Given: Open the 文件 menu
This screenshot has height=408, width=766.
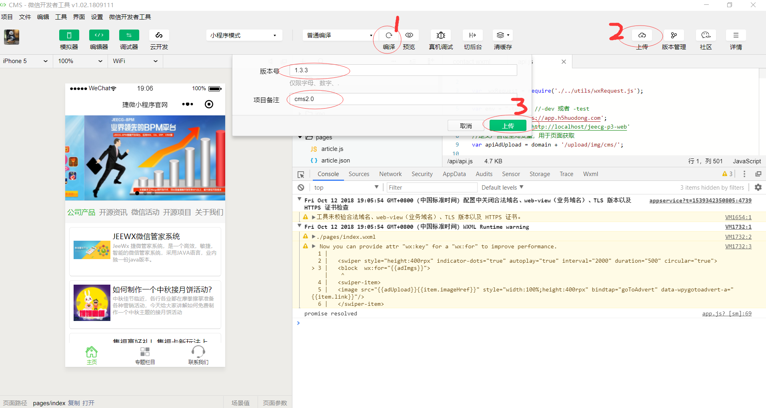Looking at the screenshot, I should point(25,17).
